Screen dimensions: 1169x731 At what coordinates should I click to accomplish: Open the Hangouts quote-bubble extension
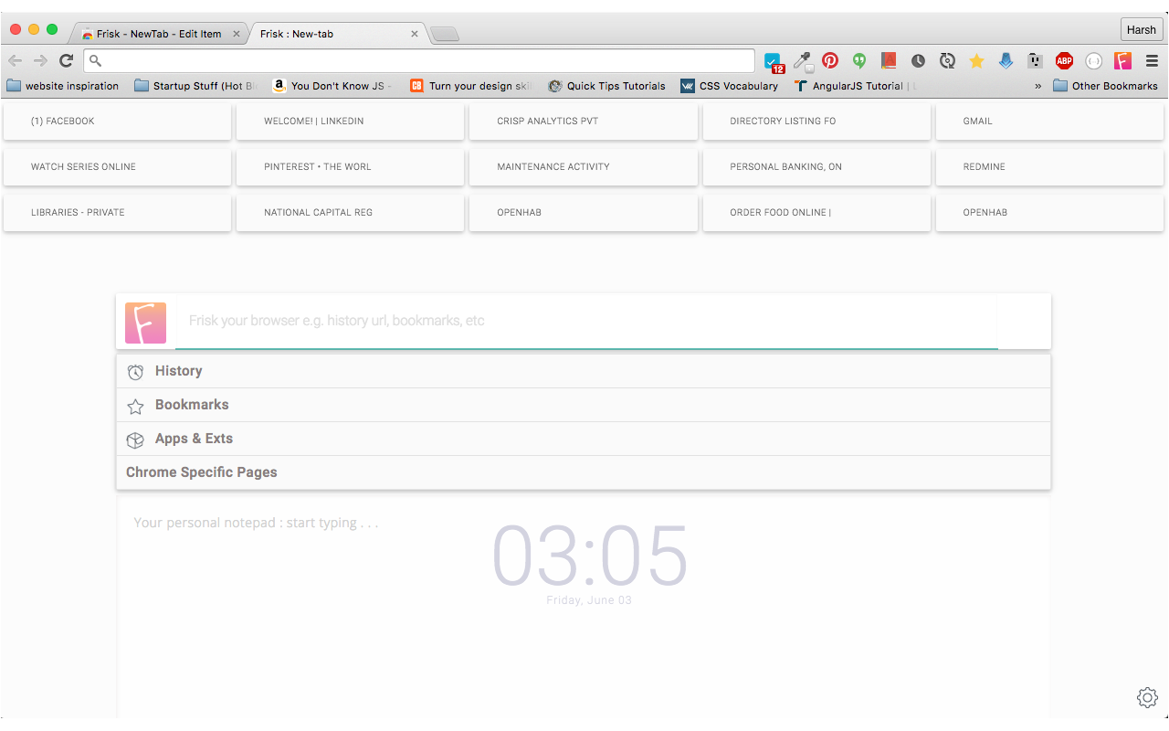coord(859,60)
